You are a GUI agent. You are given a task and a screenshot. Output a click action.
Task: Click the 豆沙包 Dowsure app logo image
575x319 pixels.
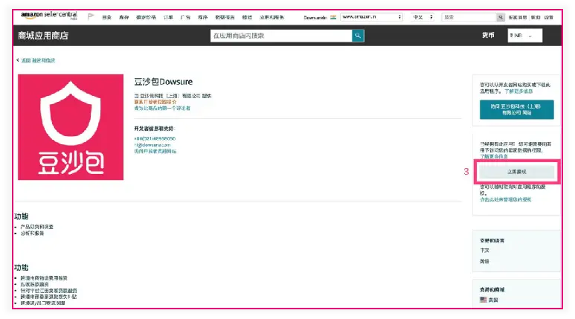(x=71, y=127)
